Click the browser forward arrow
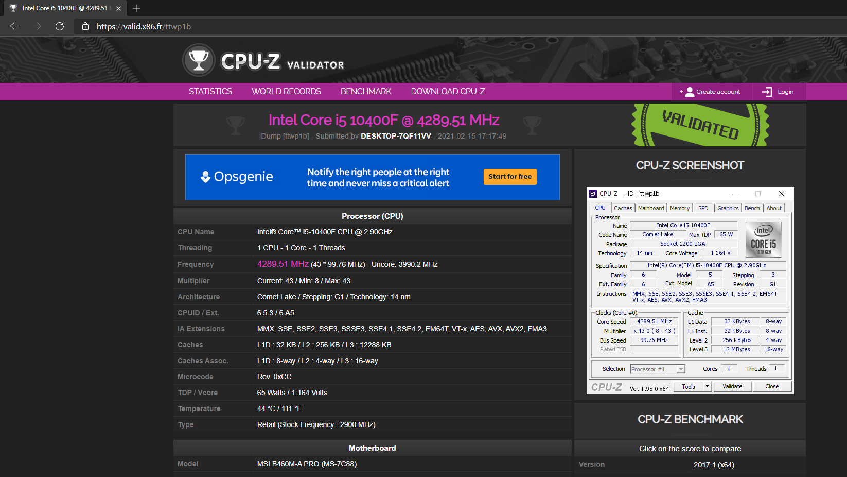The height and width of the screenshot is (477, 847). pyautogui.click(x=37, y=26)
